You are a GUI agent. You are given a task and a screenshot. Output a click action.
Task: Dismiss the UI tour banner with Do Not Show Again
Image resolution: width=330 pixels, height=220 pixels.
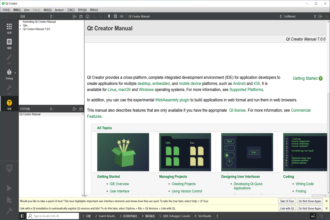pyautogui.click(x=310, y=201)
